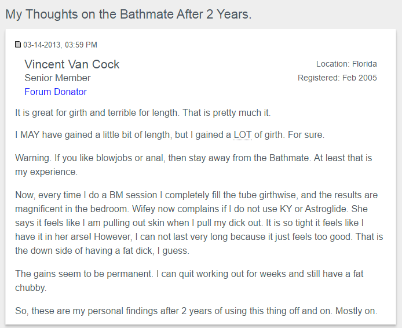
Task: Click the 03:59 PM post time
Action: pos(81,45)
